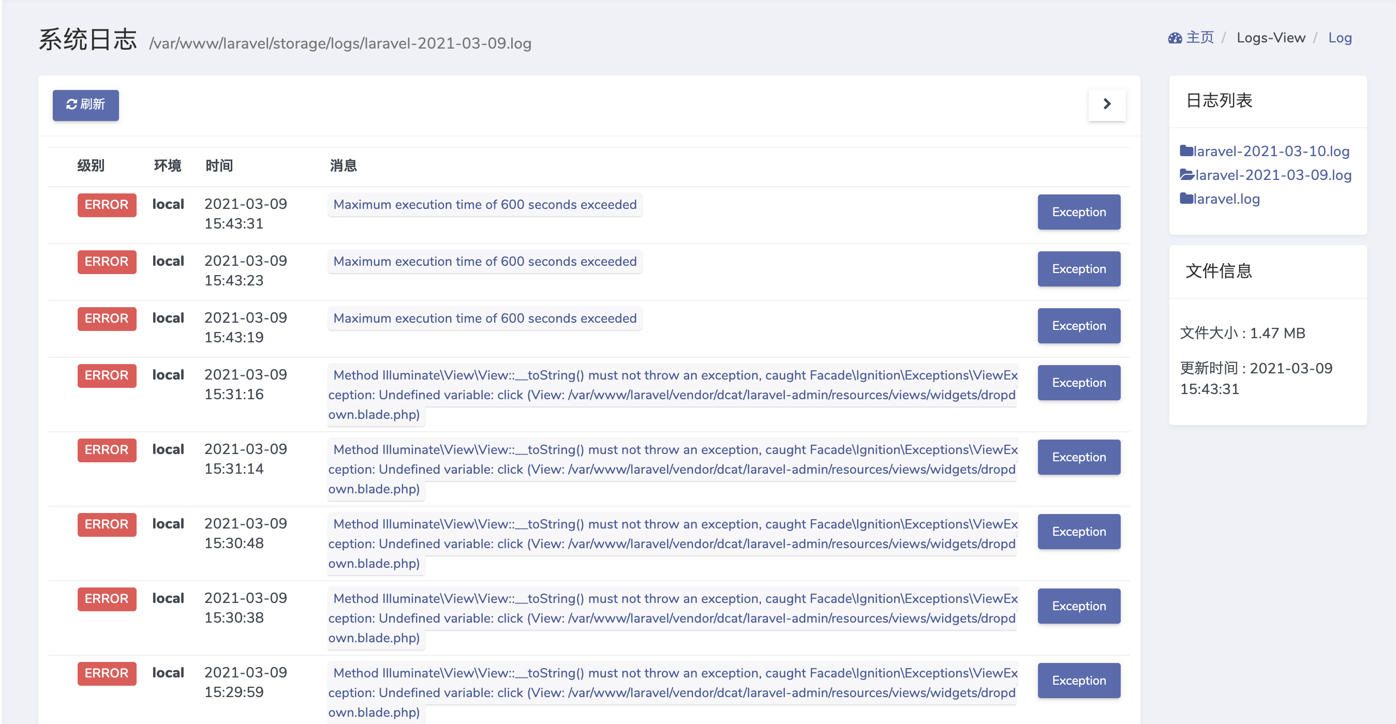
Task: Go to next page with chevron arrow
Action: 1107,104
